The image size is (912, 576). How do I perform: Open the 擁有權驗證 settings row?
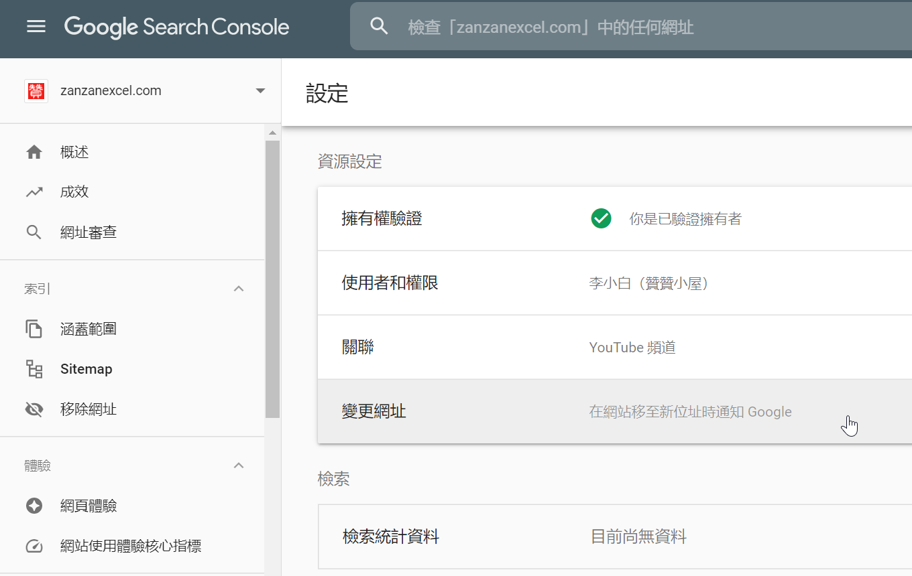tap(615, 219)
